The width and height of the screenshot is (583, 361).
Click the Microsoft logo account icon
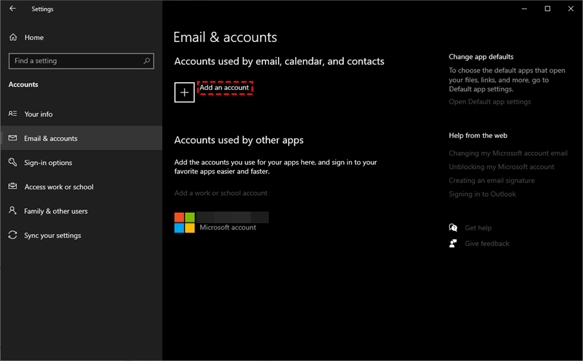185,223
